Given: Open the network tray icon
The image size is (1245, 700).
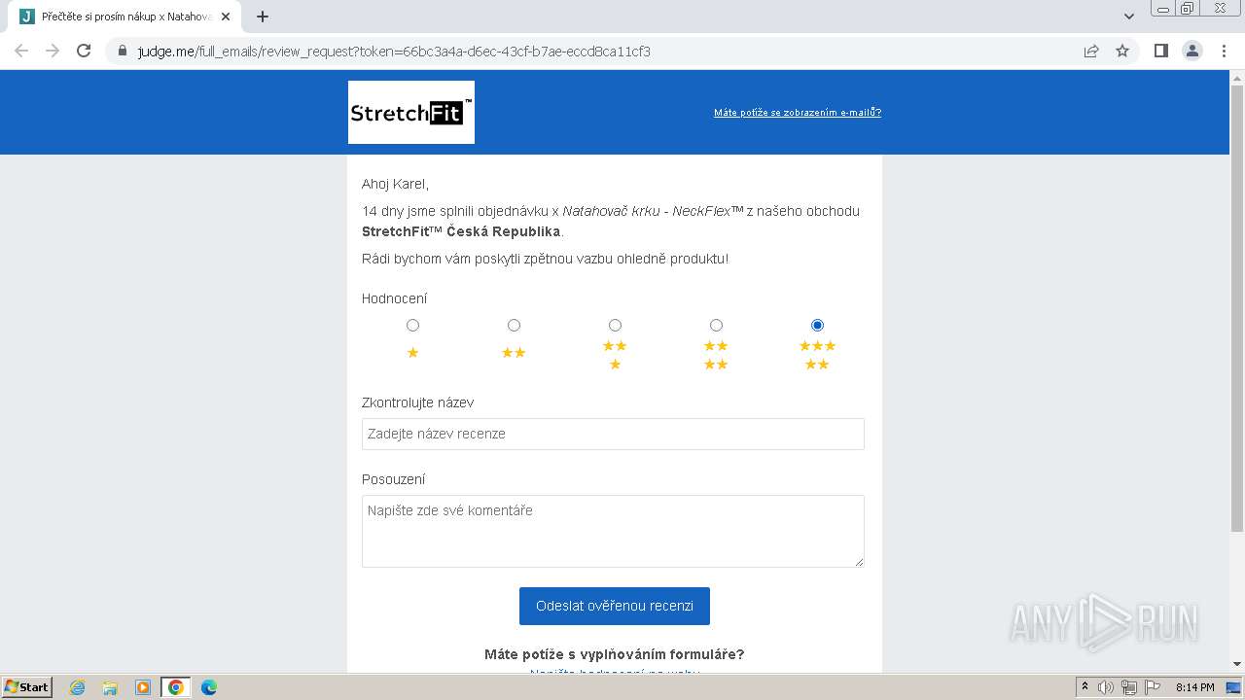Looking at the screenshot, I should (x=1128, y=687).
